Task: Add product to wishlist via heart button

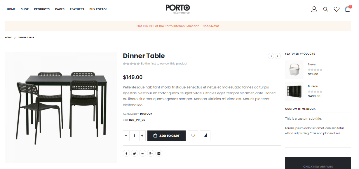Action: [193, 136]
